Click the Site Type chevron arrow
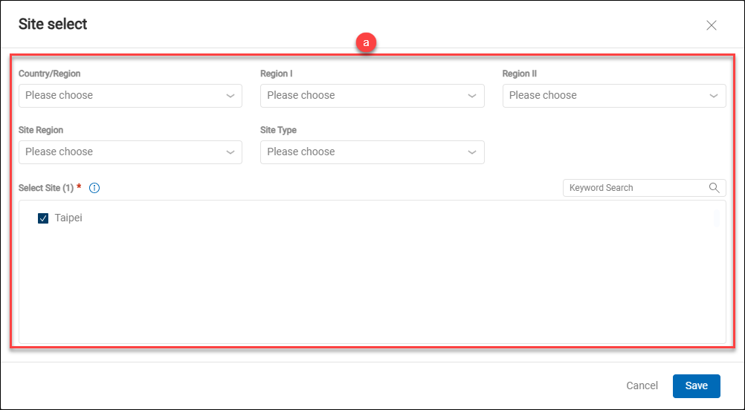 coord(472,152)
